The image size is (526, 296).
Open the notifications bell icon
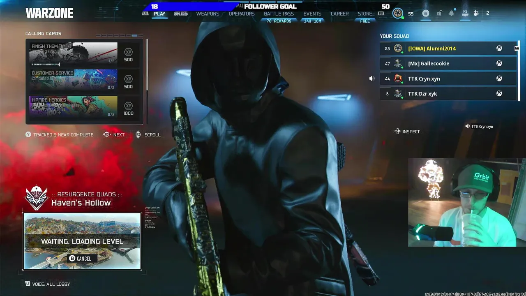tap(452, 14)
